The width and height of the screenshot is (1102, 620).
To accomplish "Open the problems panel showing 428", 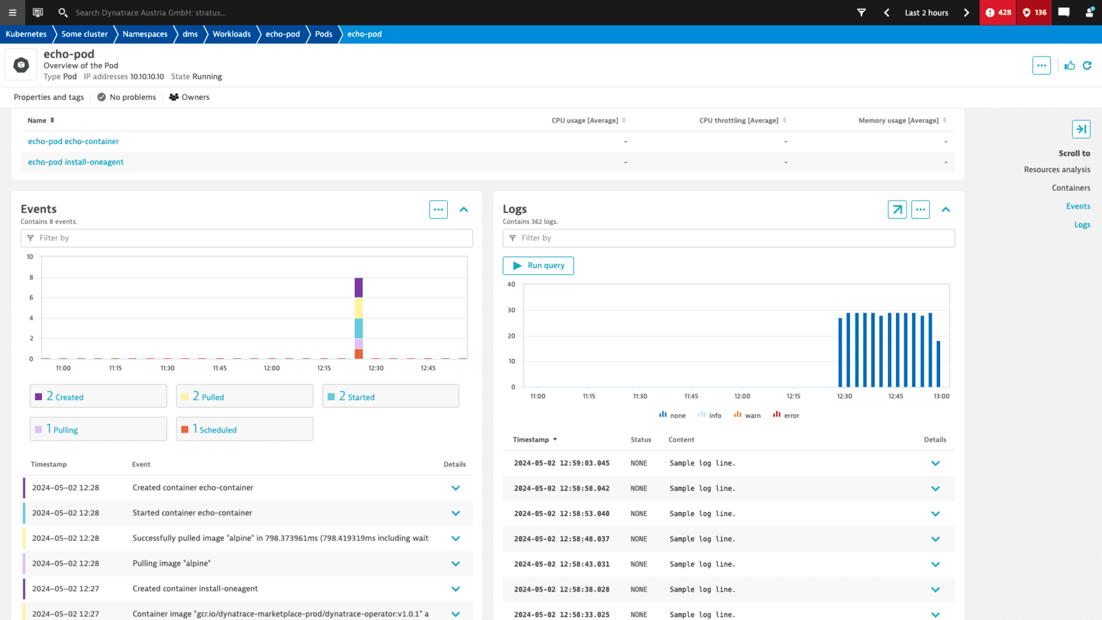I will [997, 12].
